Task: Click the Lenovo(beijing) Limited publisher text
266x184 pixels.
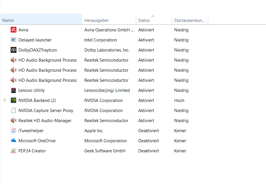Action: tap(107, 90)
